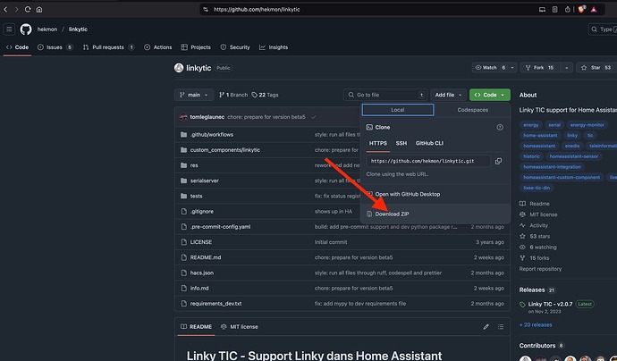Viewport: 617px width, 361px height.
Task: Open the tomleglaunec commit author link
Action: [x=207, y=117]
